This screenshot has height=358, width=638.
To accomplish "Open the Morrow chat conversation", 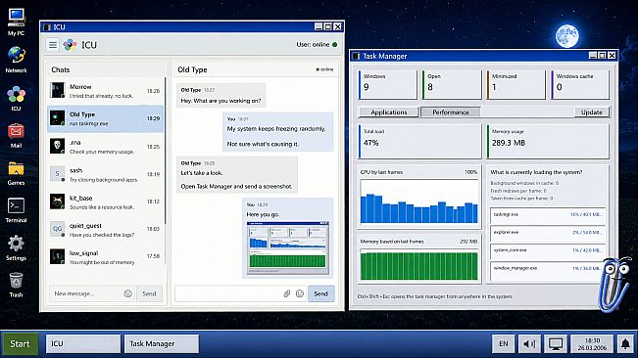I will coord(106,91).
